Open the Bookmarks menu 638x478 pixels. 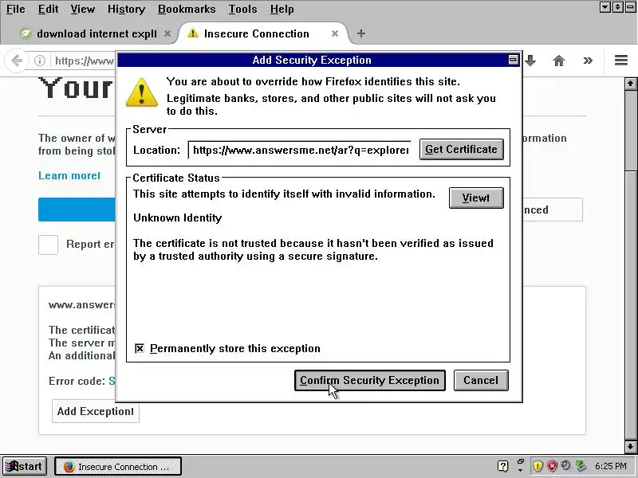click(187, 9)
